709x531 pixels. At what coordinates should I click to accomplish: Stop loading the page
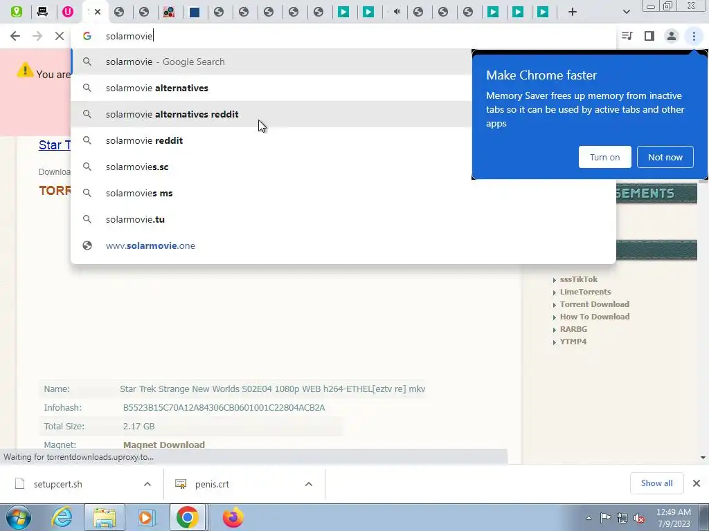click(x=60, y=36)
